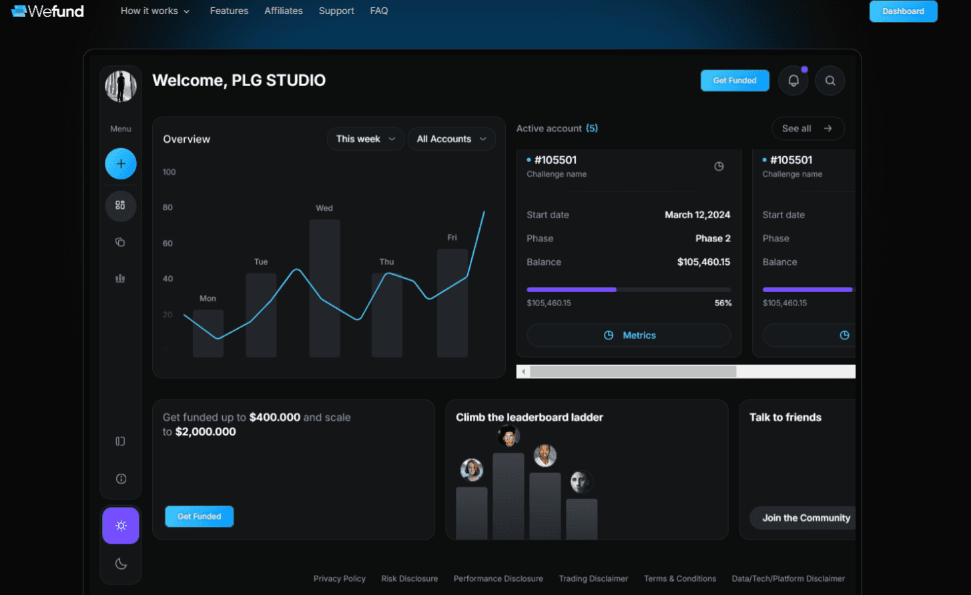Switch to light mode with sun icon
Viewport: 971px width, 595px height.
pos(121,526)
